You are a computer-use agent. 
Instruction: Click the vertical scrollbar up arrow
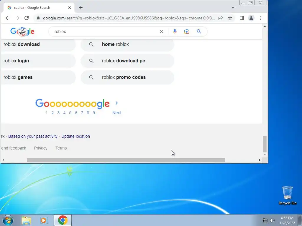click(265, 26)
